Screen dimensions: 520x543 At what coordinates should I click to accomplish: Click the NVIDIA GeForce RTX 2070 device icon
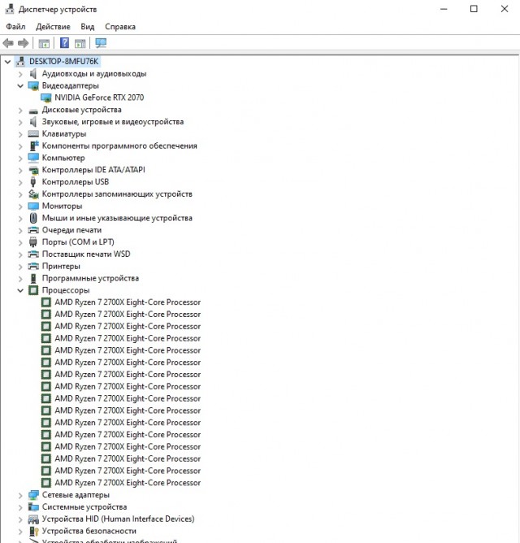(46, 98)
